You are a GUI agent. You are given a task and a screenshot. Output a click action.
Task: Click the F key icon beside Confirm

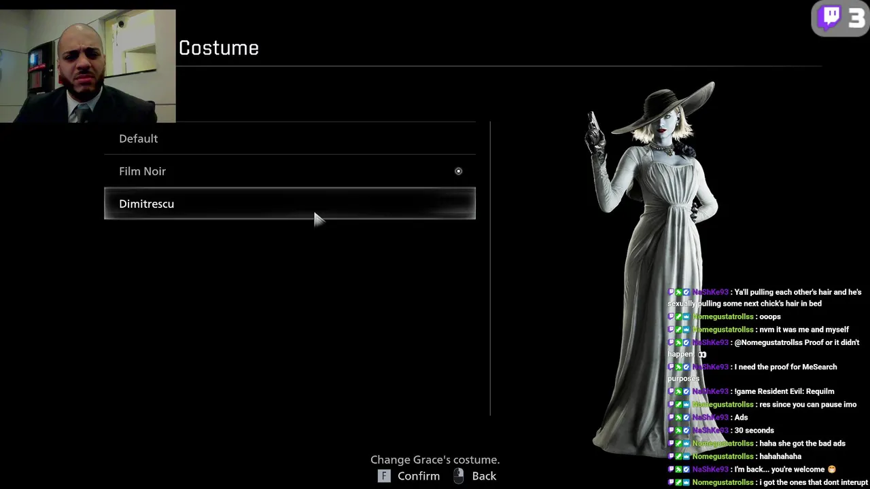[384, 476]
